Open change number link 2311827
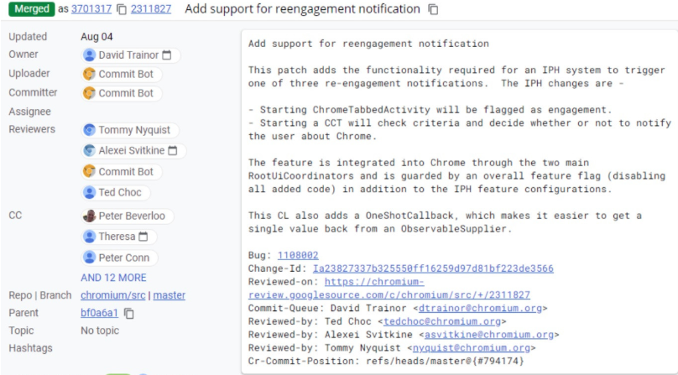Image resolution: width=678 pixels, height=375 pixels. click(x=151, y=9)
